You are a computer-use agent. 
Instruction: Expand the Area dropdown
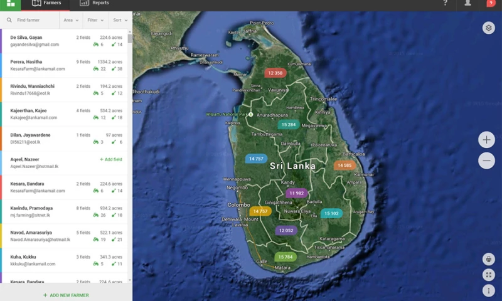tap(70, 20)
